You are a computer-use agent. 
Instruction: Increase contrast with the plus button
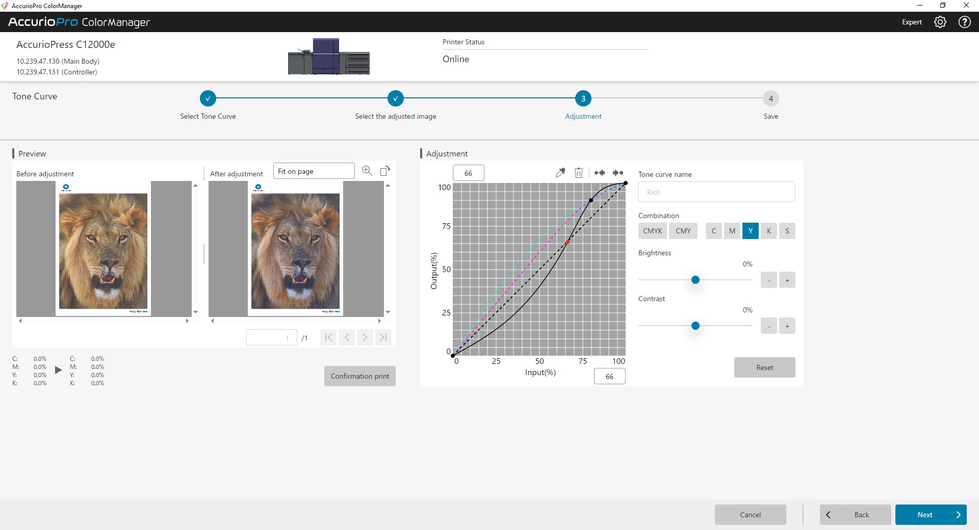coord(787,326)
